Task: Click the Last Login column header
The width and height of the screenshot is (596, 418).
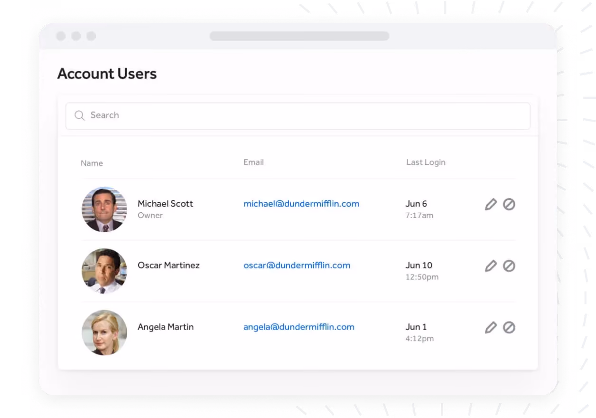Action: [x=426, y=162]
